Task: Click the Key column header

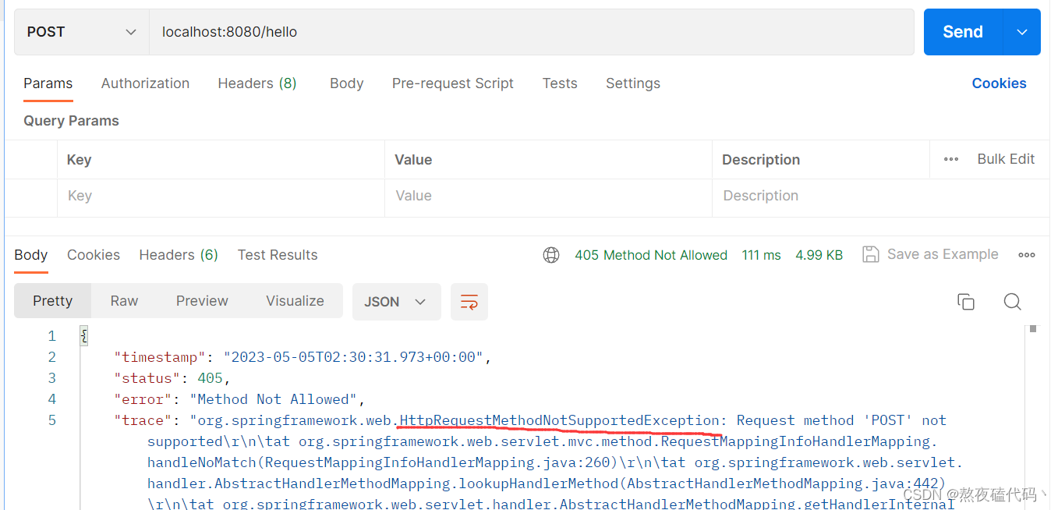Action: [x=79, y=160]
